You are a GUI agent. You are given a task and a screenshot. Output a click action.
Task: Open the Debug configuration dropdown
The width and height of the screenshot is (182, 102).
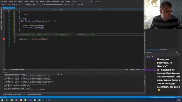(x=29, y=5)
